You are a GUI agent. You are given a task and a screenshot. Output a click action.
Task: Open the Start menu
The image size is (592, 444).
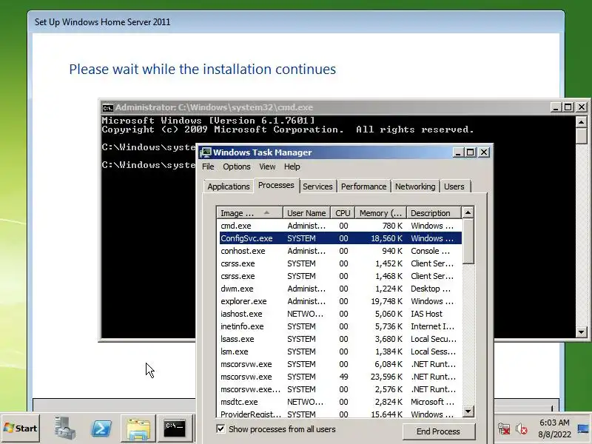pyautogui.click(x=21, y=428)
